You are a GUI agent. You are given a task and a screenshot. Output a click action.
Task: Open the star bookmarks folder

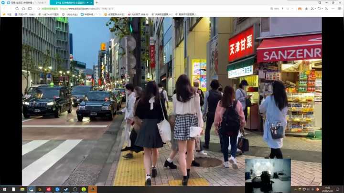tap(7, 14)
